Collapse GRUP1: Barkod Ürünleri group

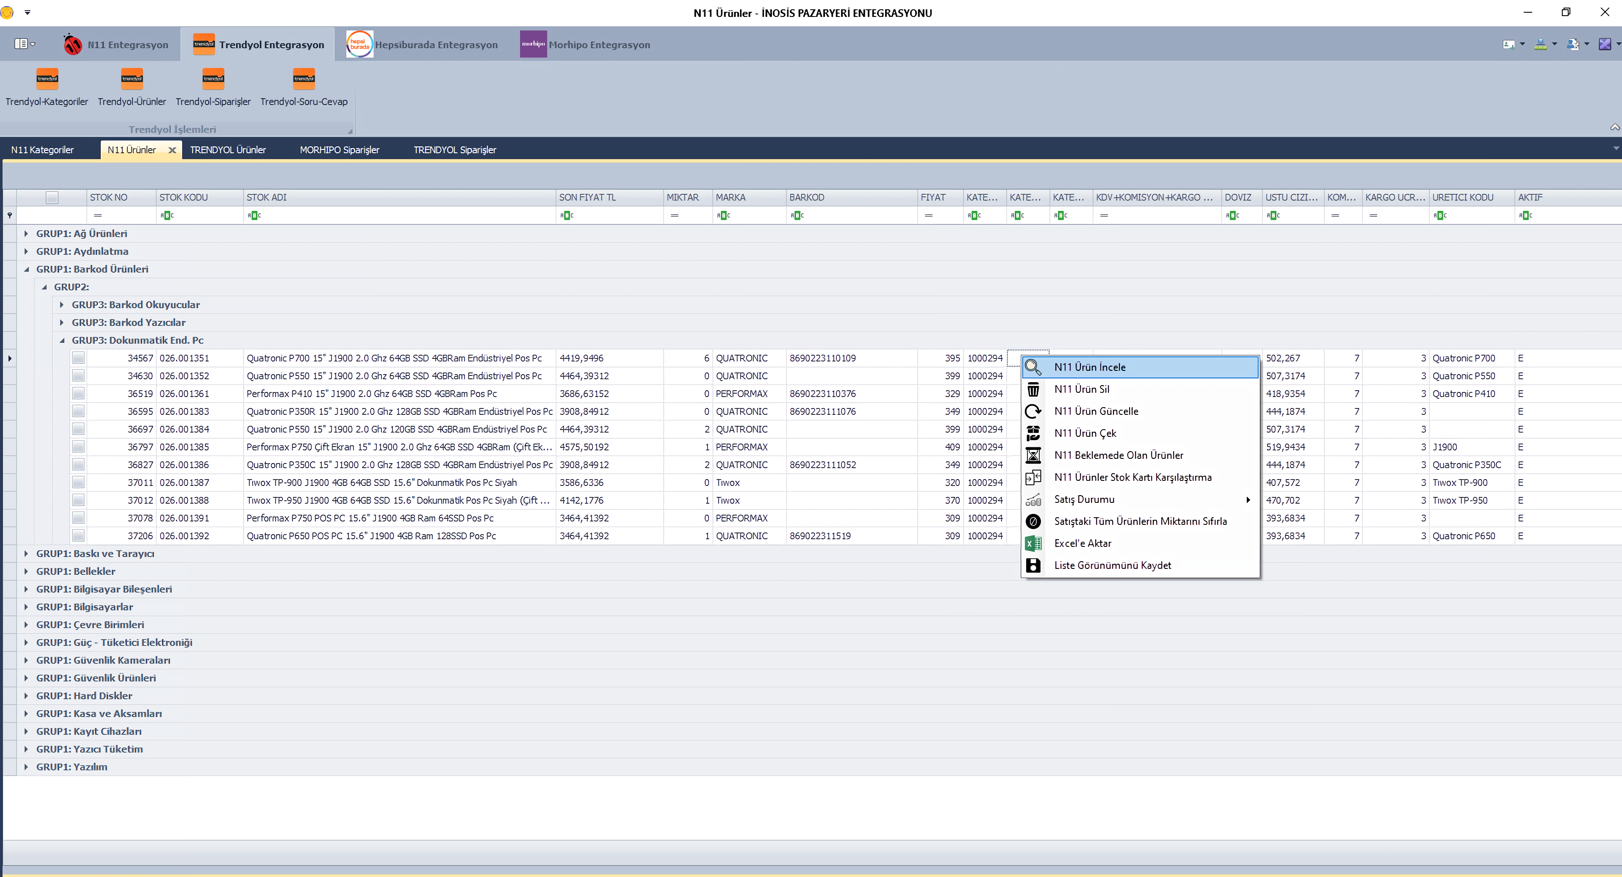[26, 269]
